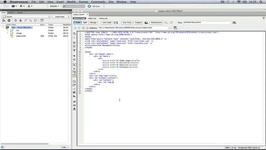This screenshot has width=266, height=150.
Task: Click the Move or Convert CSS icon
Action: click(74, 96)
